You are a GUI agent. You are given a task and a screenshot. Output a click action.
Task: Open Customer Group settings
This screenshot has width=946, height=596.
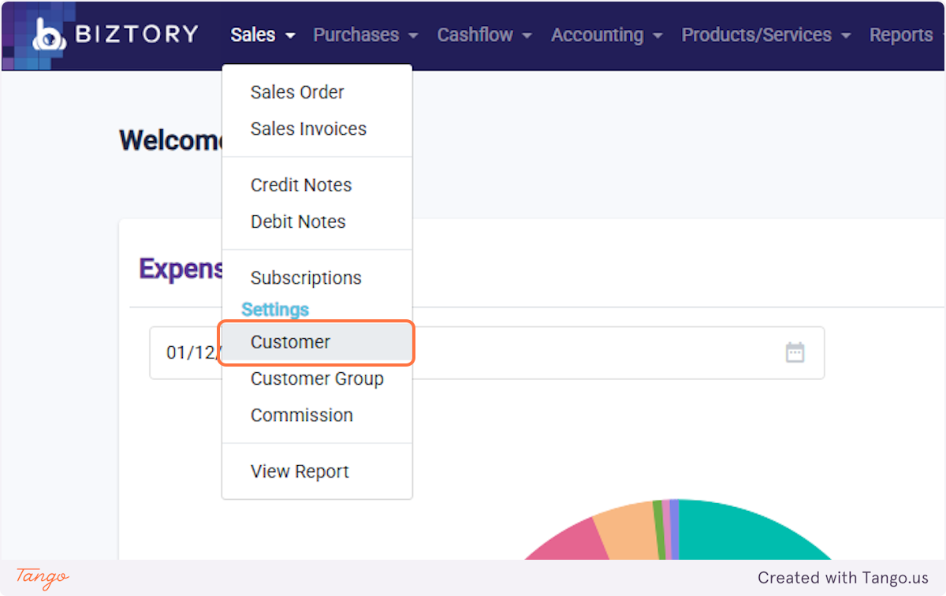pyautogui.click(x=317, y=378)
